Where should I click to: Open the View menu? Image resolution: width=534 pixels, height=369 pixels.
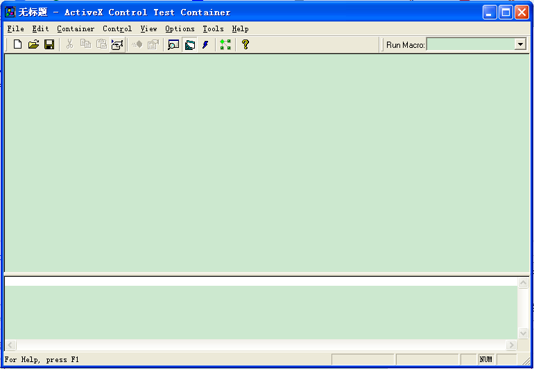pos(149,29)
